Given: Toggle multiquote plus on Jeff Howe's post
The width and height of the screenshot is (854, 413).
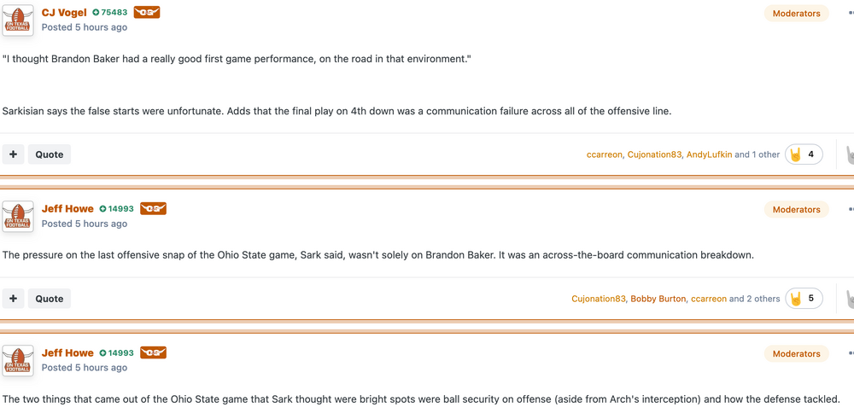Looking at the screenshot, I should (x=13, y=299).
